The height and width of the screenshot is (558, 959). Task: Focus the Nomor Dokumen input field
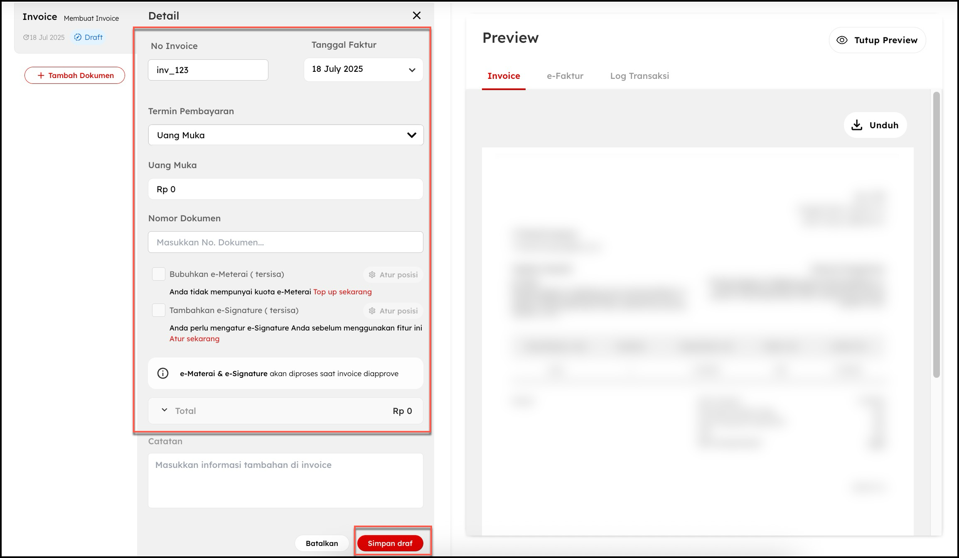pyautogui.click(x=285, y=242)
